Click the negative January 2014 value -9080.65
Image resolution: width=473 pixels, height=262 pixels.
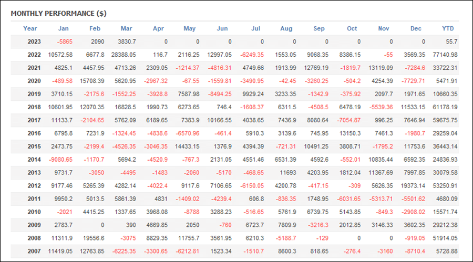[x=60, y=160]
